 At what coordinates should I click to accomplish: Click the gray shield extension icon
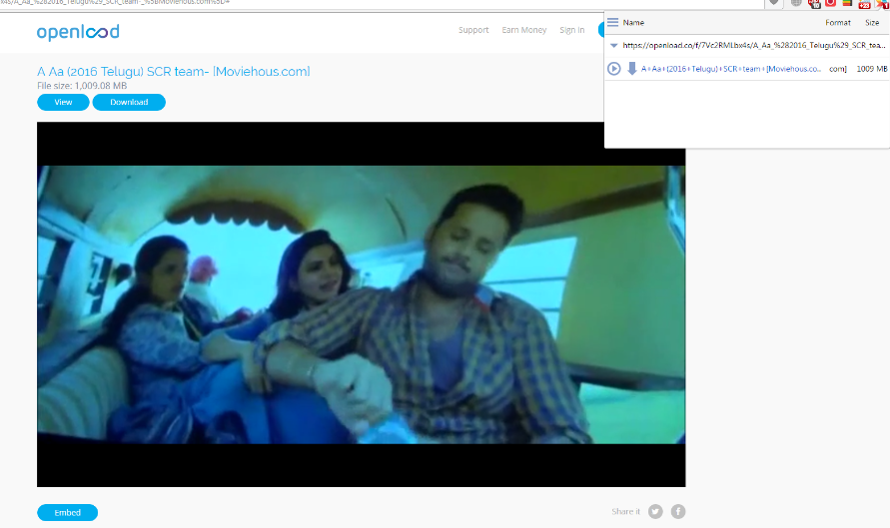point(774,3)
